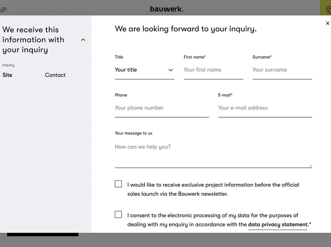Enable consent to electronic data processing
Image resolution: width=331 pixels, height=247 pixels.
[x=118, y=214]
